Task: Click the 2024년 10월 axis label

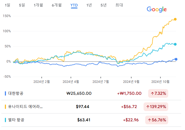Action: click(x=160, y=82)
